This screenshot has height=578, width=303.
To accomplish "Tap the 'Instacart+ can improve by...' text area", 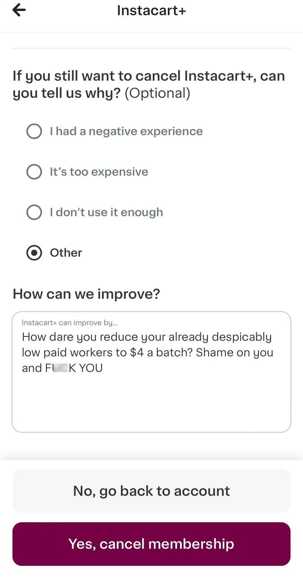I will tap(151, 371).
